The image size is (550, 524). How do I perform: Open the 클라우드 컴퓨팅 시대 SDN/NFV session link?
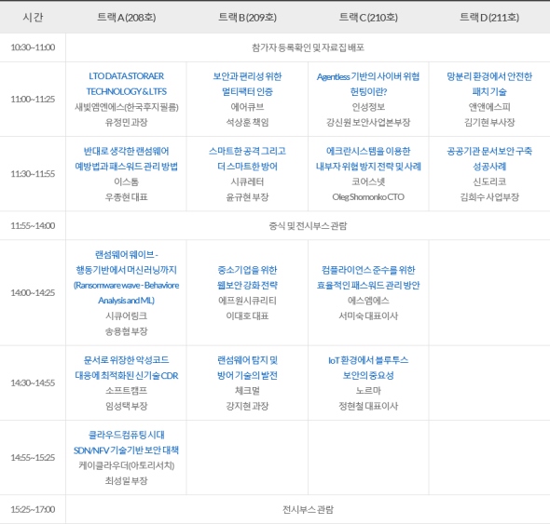[126, 442]
